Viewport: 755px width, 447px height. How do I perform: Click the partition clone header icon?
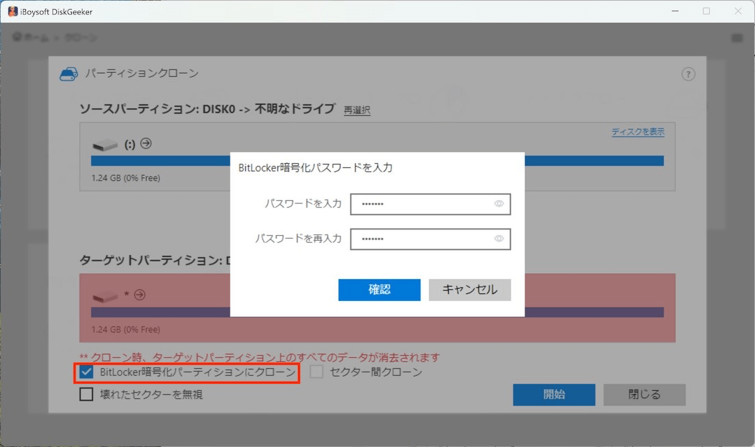coord(69,74)
